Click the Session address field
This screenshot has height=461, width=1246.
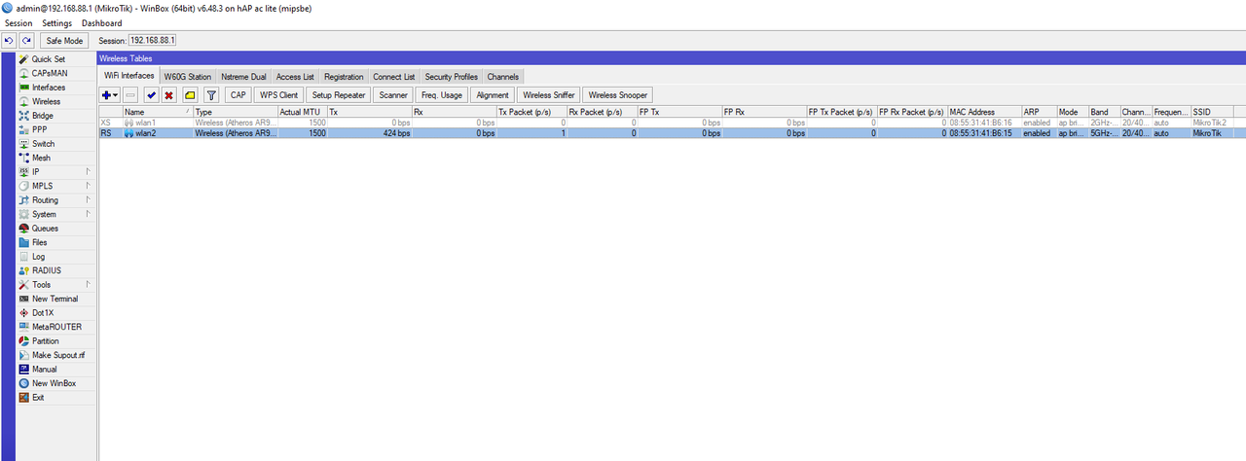tap(153, 41)
